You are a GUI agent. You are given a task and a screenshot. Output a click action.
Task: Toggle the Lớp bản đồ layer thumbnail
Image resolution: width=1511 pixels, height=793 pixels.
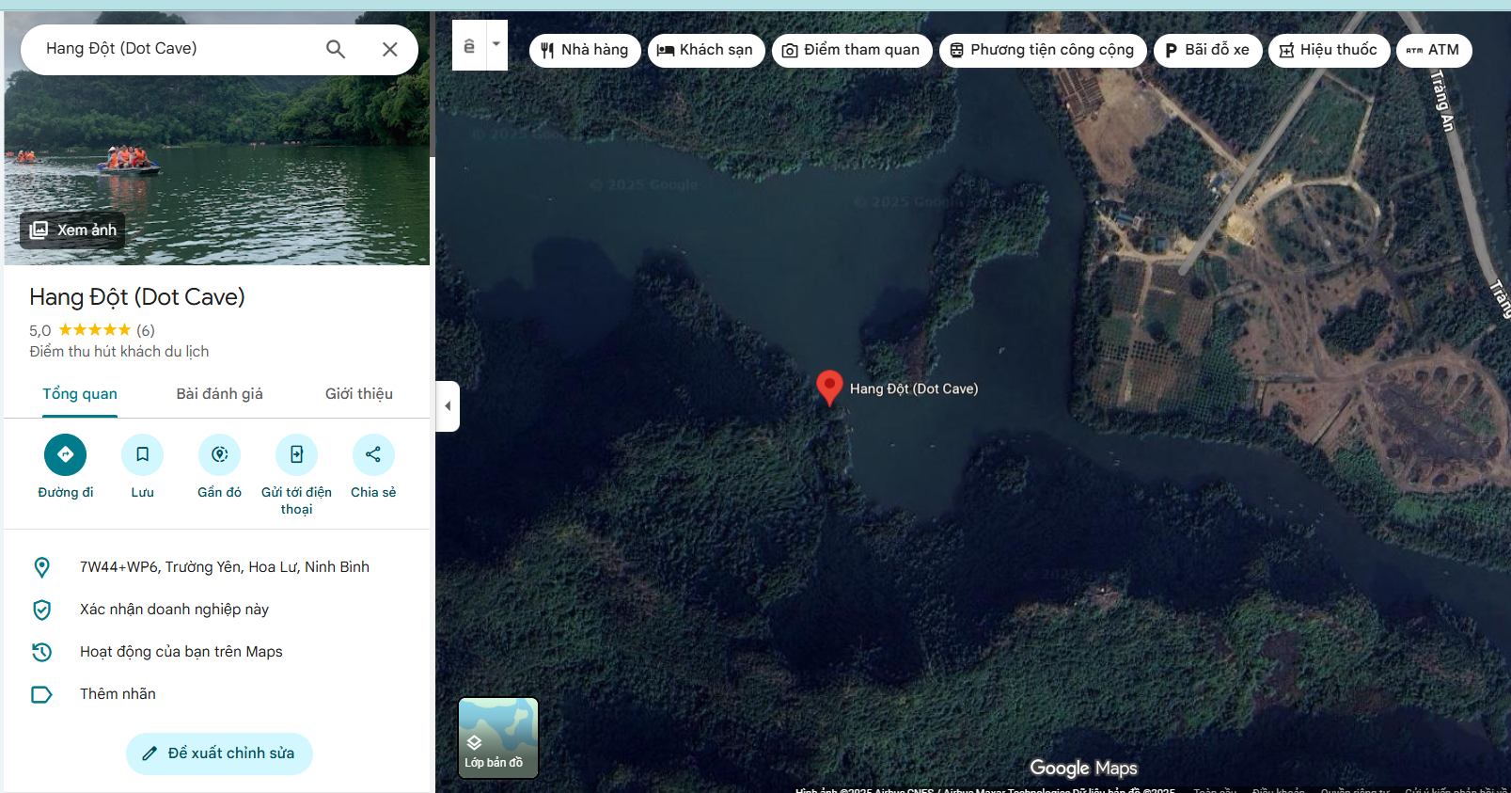pos(497,737)
